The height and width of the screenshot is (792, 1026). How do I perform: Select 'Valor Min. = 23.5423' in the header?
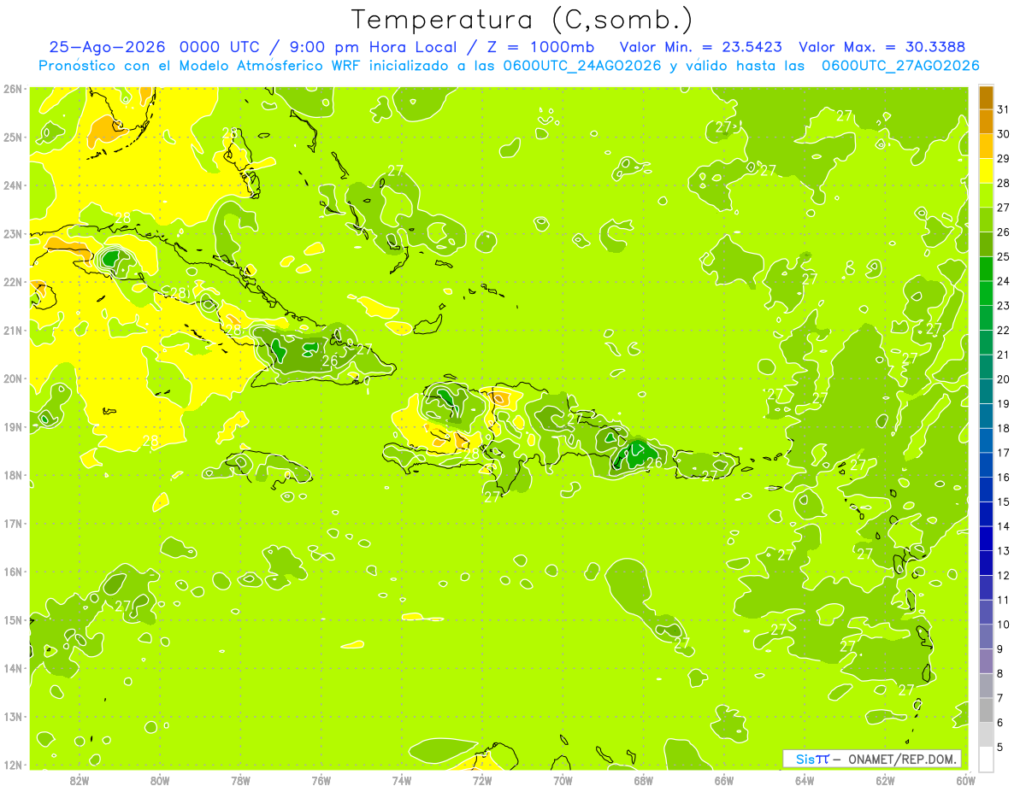pos(699,47)
